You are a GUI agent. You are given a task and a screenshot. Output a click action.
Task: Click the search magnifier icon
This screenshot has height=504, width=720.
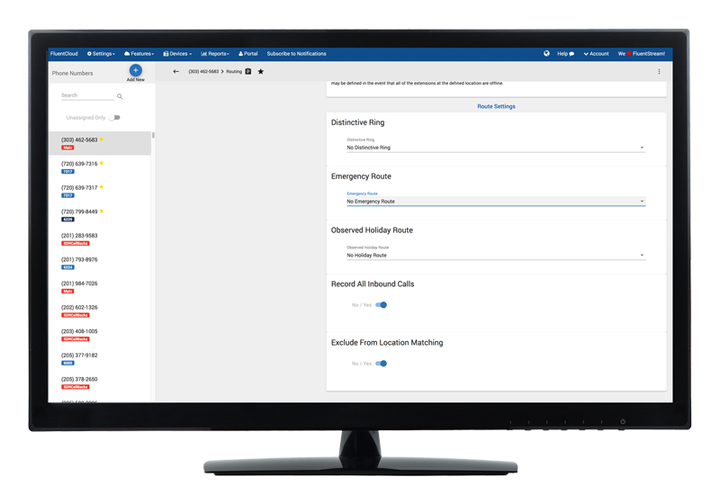(120, 96)
